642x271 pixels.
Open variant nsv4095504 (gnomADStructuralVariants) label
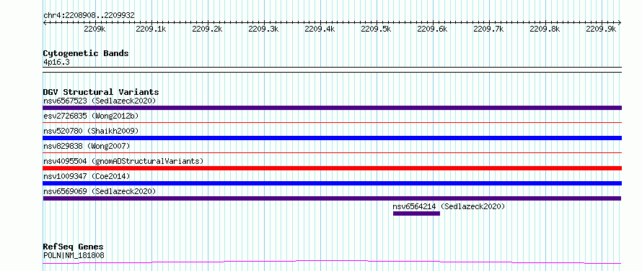point(123,161)
